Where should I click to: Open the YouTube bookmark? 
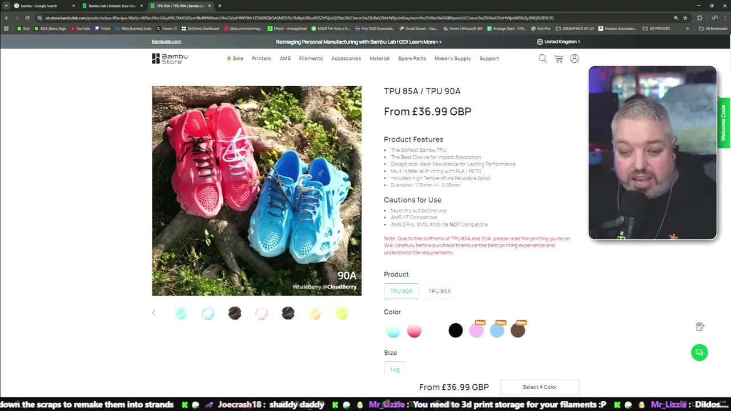pyautogui.click(x=80, y=28)
